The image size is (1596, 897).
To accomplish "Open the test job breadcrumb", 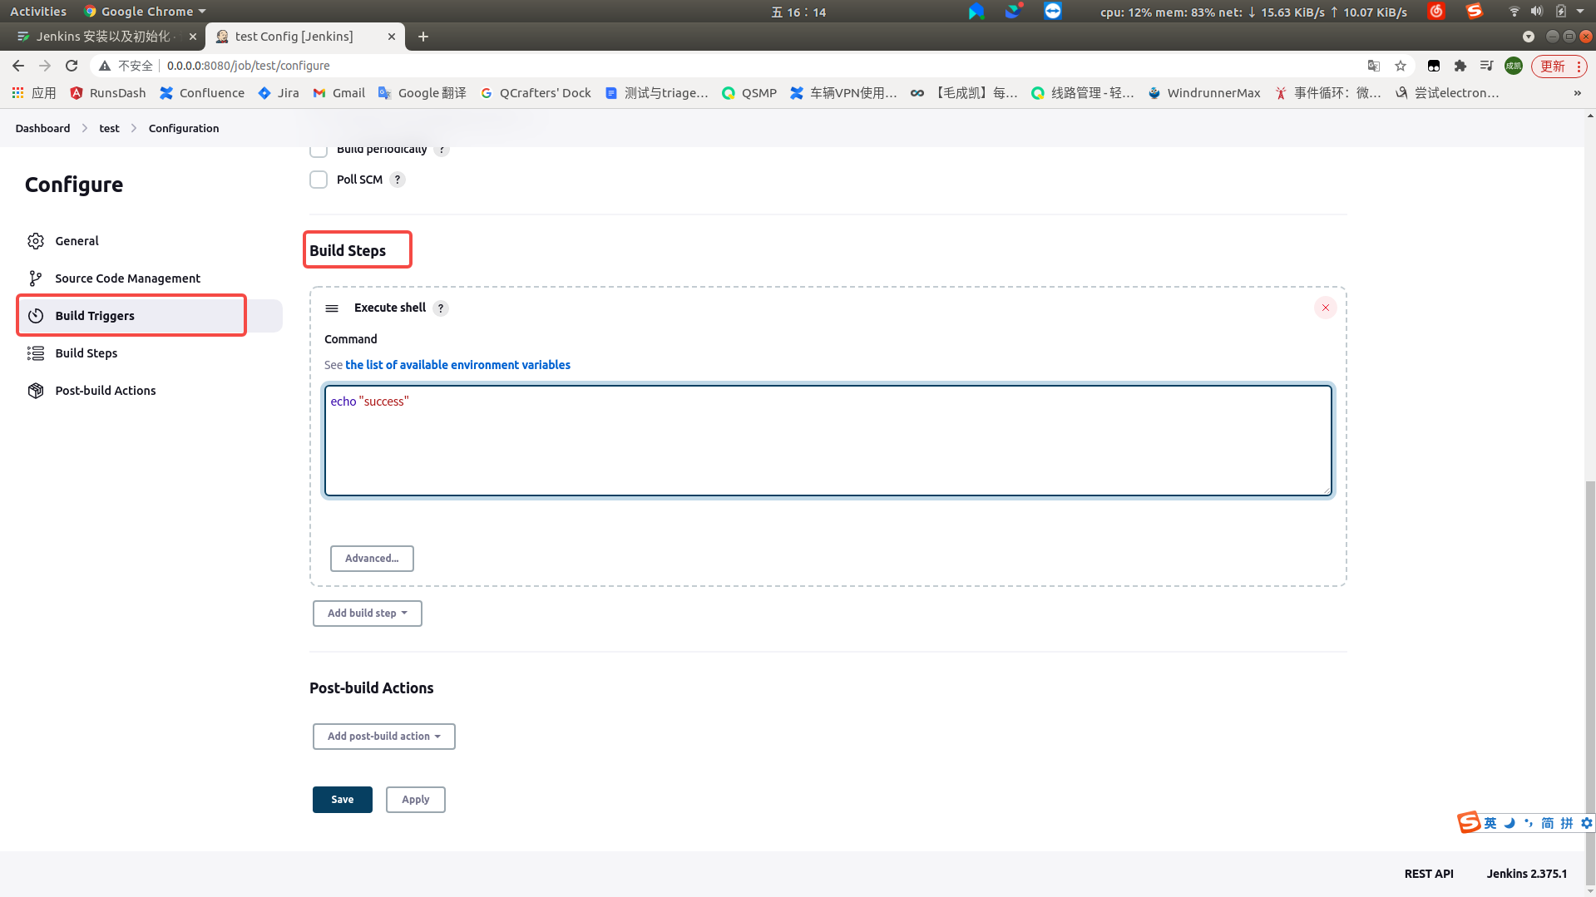I will click(x=109, y=128).
